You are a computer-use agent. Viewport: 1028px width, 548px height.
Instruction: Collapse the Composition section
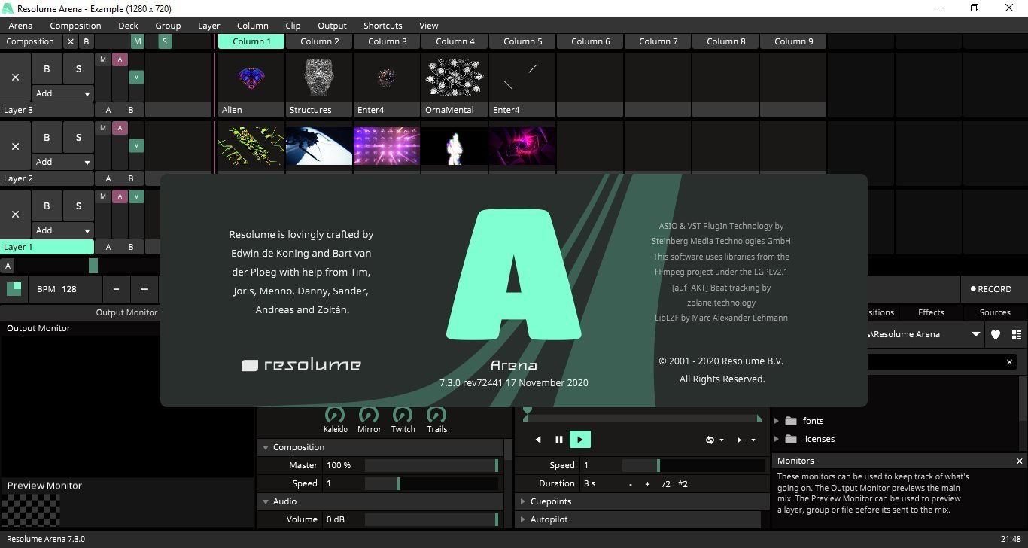coord(266,447)
